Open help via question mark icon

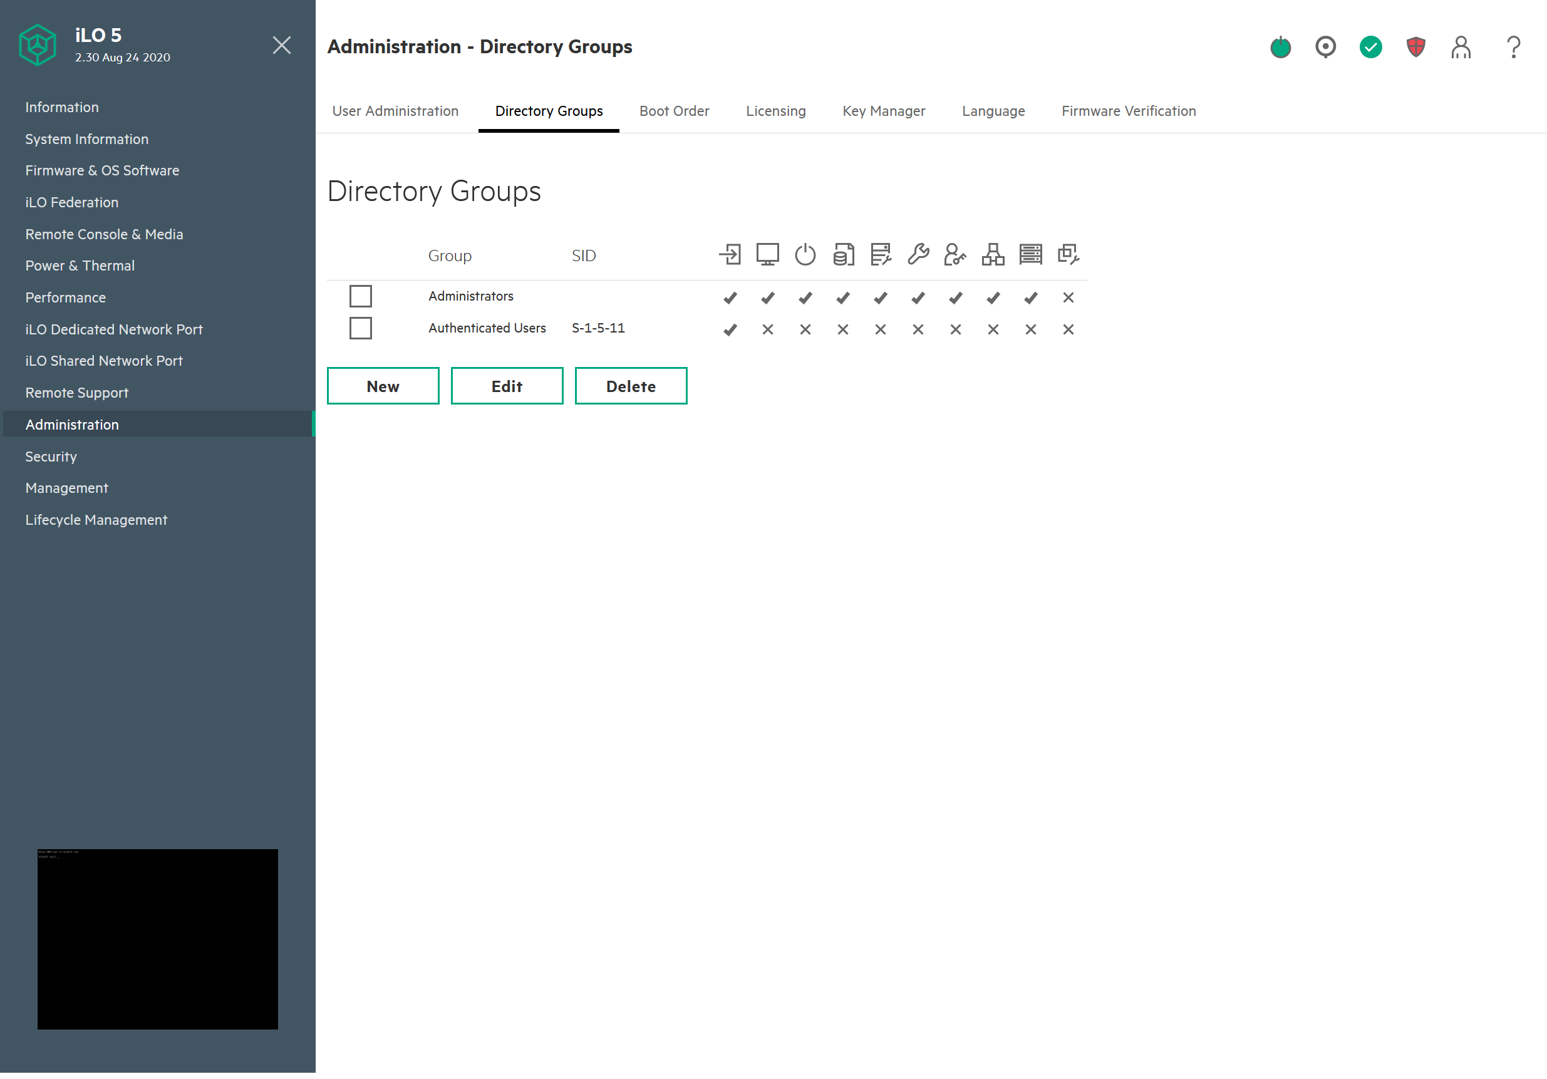(x=1513, y=47)
